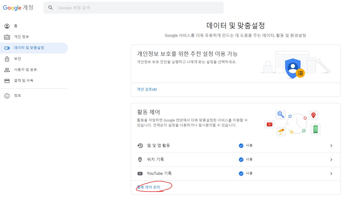Viewport: 352px width, 197px height.
Task: Click the 데이터 및 맞춤설정 page title
Action: [x=236, y=25]
